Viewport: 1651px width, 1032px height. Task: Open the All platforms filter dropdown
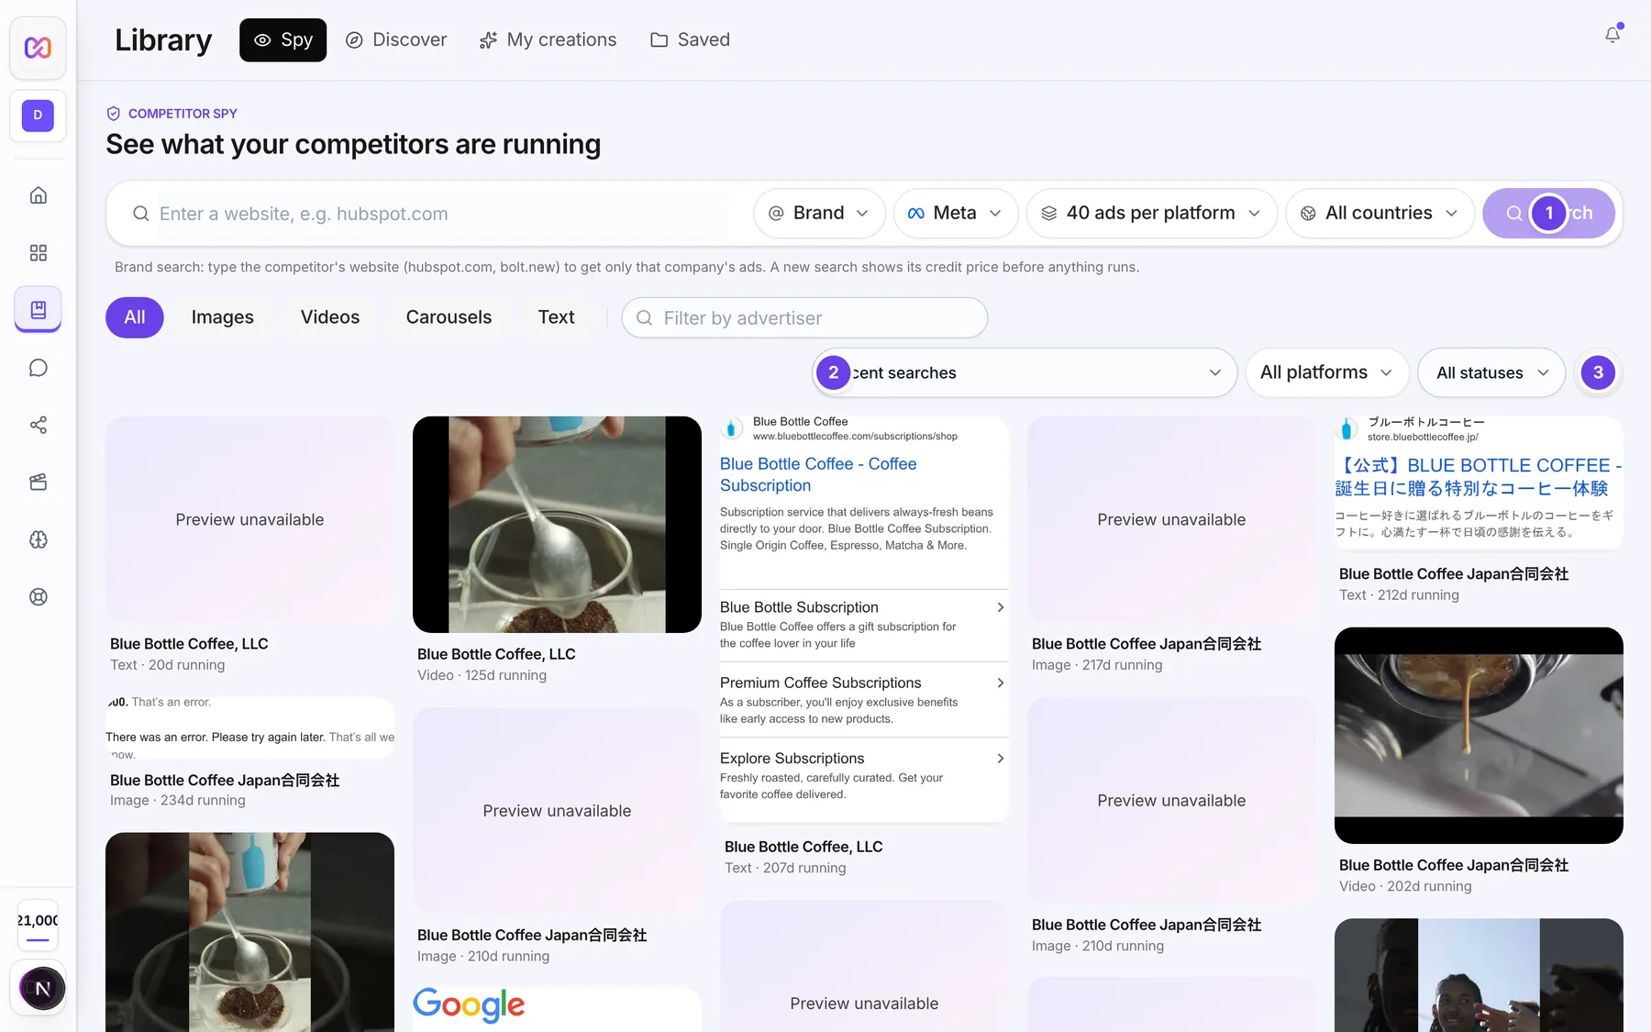click(x=1327, y=372)
